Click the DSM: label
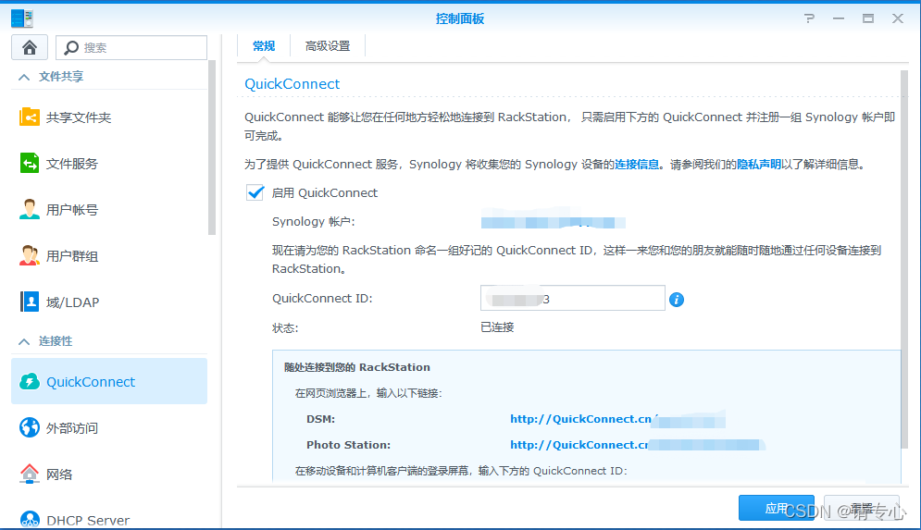The height and width of the screenshot is (530, 921). [320, 419]
